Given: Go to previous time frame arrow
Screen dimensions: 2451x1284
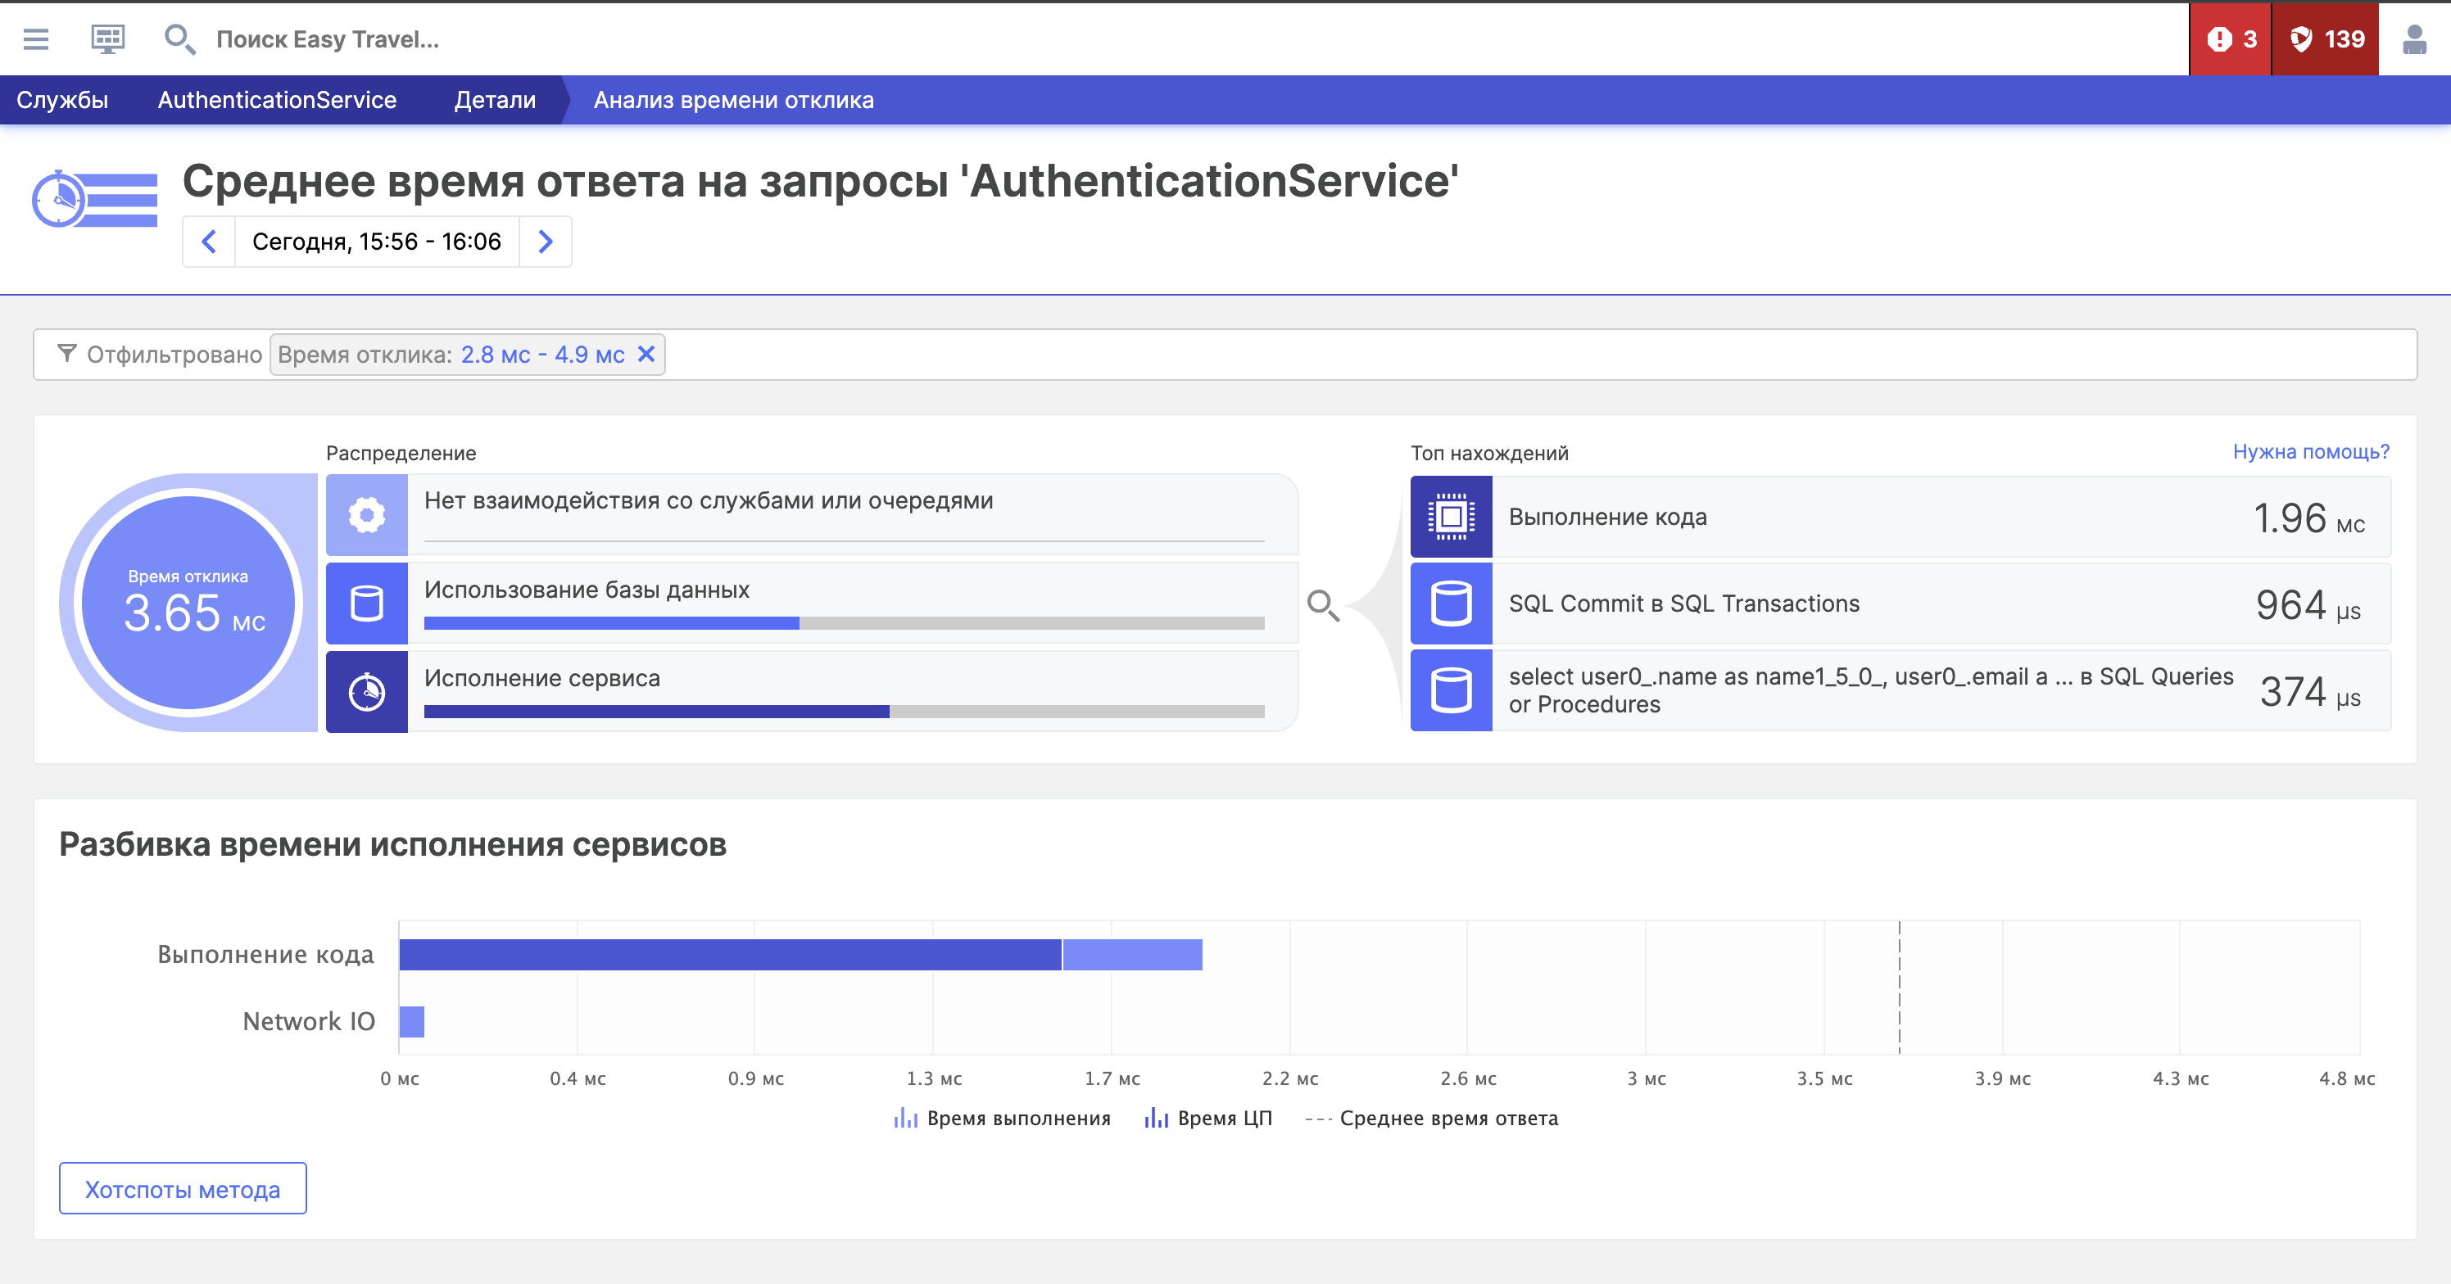Looking at the screenshot, I should click(x=210, y=242).
